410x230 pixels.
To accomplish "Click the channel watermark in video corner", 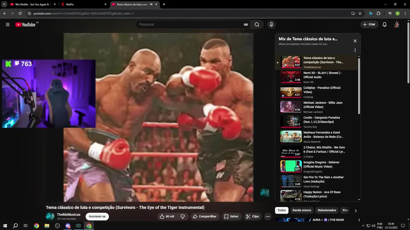I will pos(265,193).
